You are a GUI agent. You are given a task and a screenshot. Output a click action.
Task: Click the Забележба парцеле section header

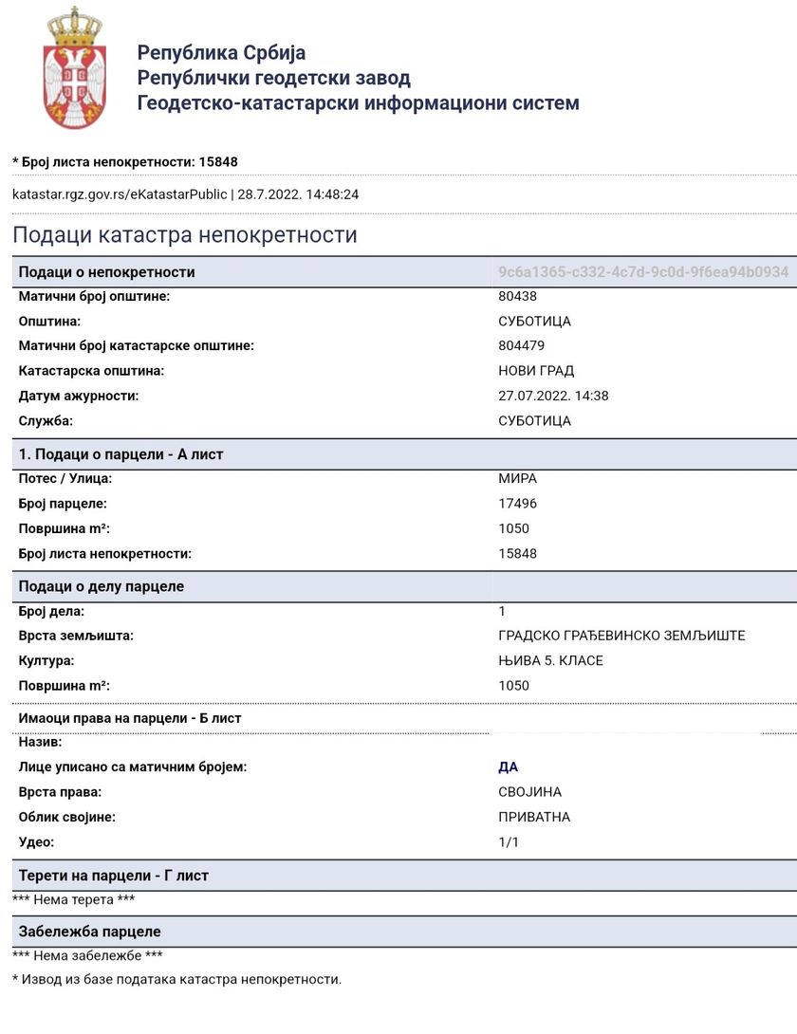coord(90,932)
